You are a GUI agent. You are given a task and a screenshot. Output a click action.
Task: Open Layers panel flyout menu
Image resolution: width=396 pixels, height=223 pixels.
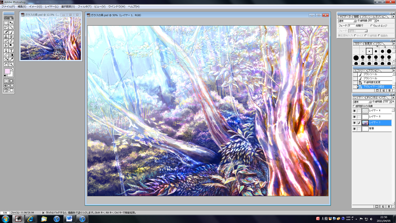coord(393,97)
